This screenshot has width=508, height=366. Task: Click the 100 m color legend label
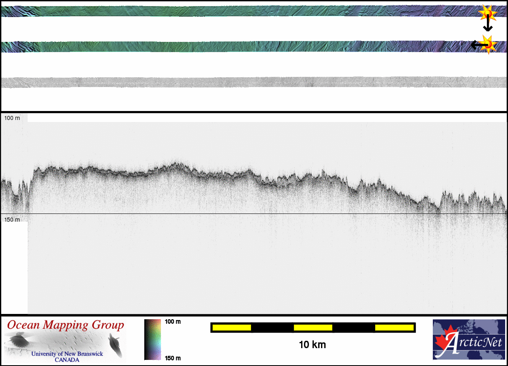pyautogui.click(x=173, y=322)
